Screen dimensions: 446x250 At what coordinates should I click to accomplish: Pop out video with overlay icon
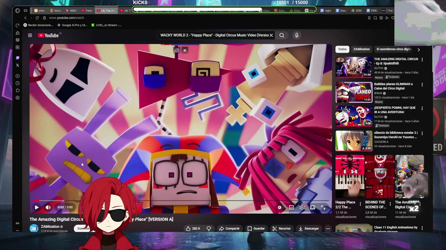pos(177,50)
